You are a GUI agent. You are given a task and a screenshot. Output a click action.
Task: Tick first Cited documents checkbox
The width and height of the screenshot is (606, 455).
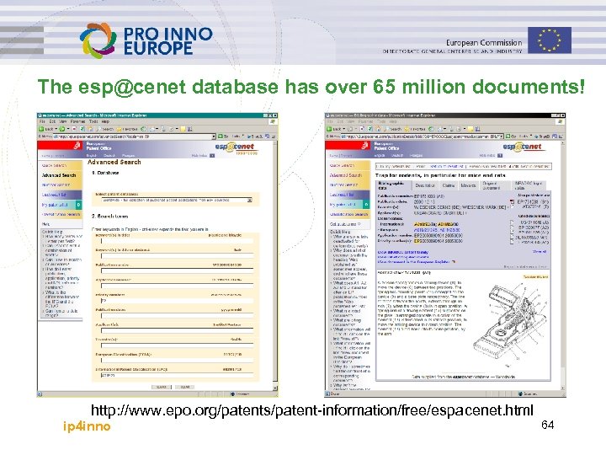(512, 222)
